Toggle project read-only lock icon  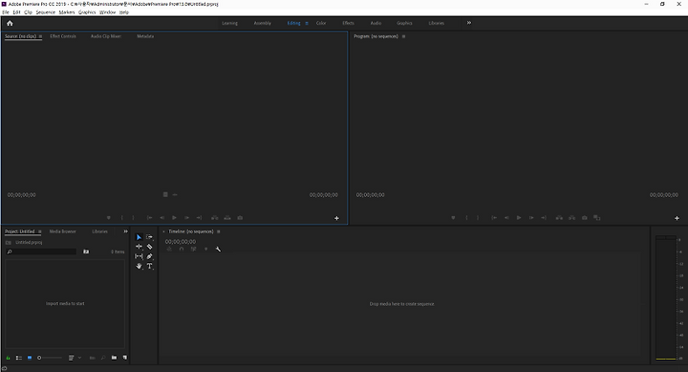(x=8, y=358)
